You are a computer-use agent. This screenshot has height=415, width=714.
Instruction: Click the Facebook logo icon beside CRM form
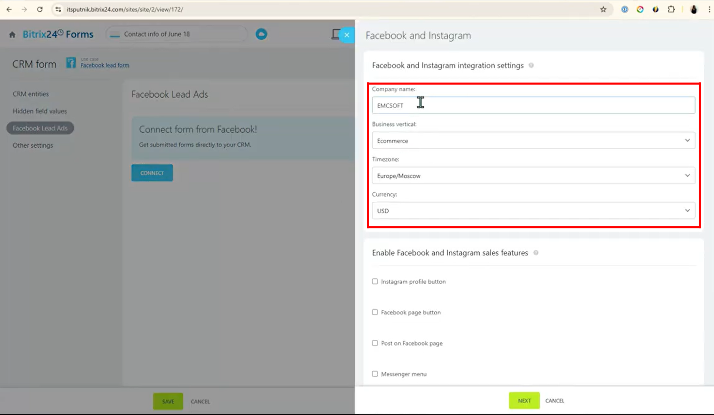point(71,62)
